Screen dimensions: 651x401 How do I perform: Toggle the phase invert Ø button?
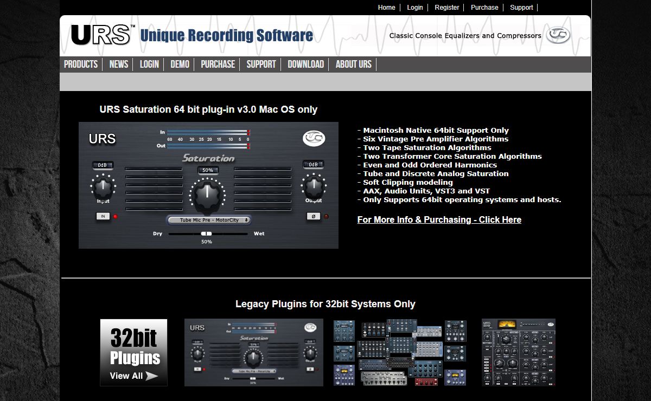(313, 216)
